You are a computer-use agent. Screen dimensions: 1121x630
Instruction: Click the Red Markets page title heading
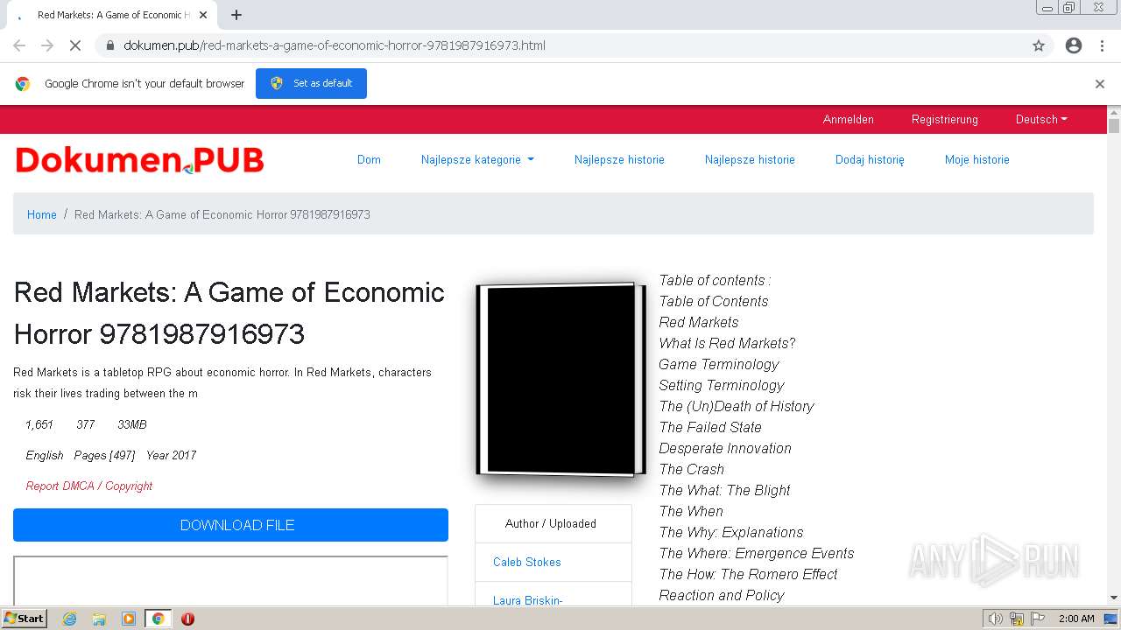pyautogui.click(x=229, y=313)
